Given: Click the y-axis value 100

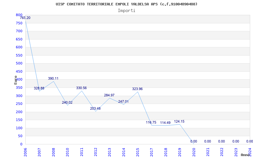Looking at the screenshot, I should [x=19, y=128].
